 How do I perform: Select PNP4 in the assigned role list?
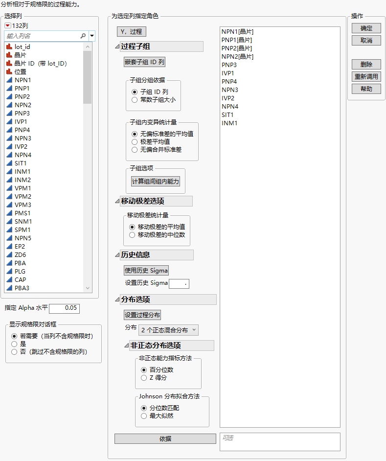[x=229, y=81]
